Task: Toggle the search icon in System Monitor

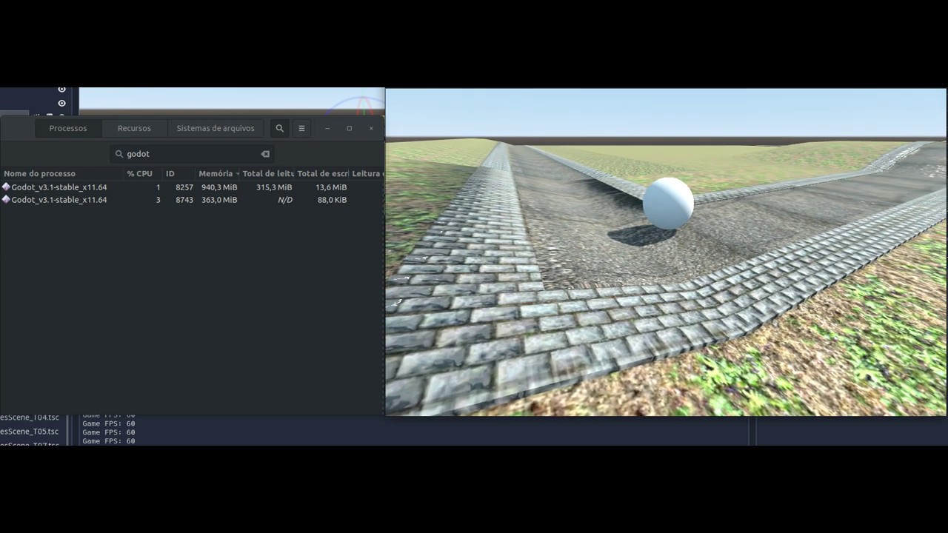Action: [279, 128]
